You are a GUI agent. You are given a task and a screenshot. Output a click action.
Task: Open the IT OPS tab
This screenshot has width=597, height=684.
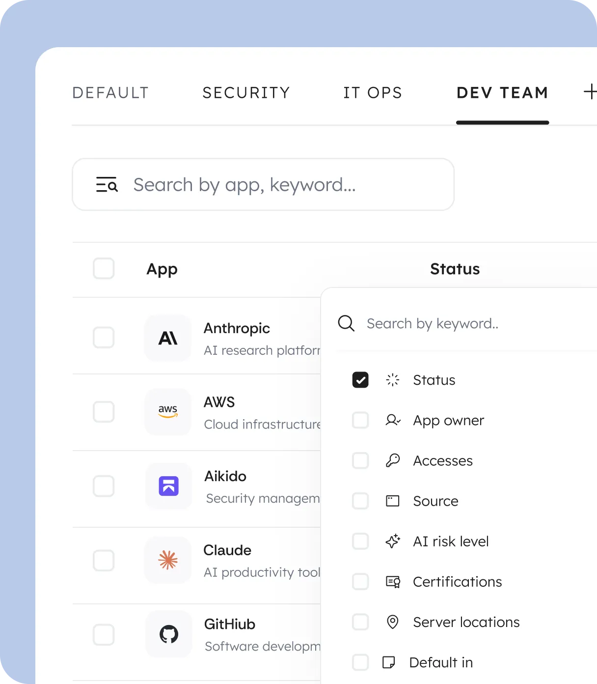click(372, 93)
